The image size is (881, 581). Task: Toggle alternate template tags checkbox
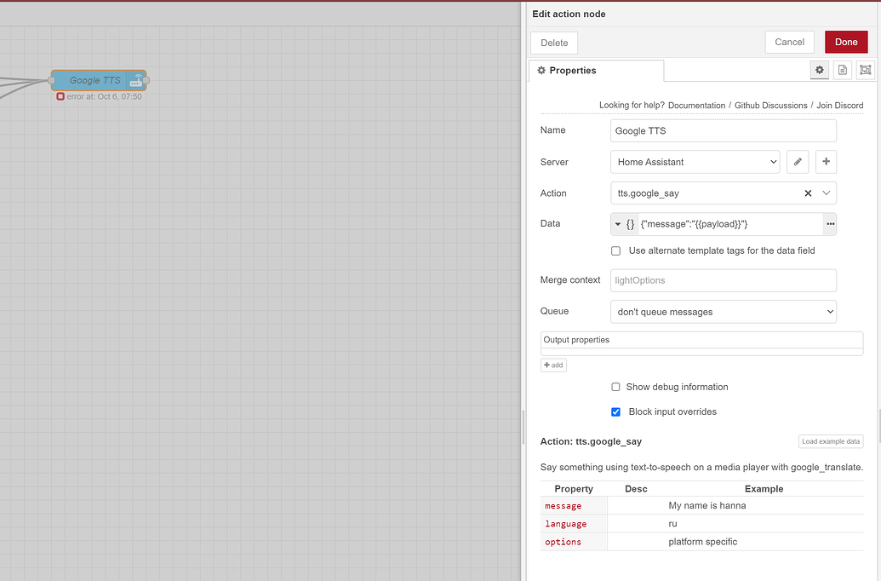click(615, 250)
